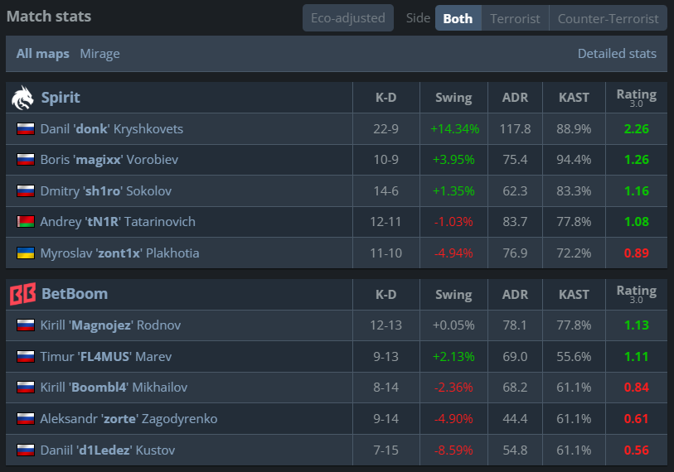Click the Ukraine flag beside zont1x
The width and height of the screenshot is (674, 472).
click(26, 253)
